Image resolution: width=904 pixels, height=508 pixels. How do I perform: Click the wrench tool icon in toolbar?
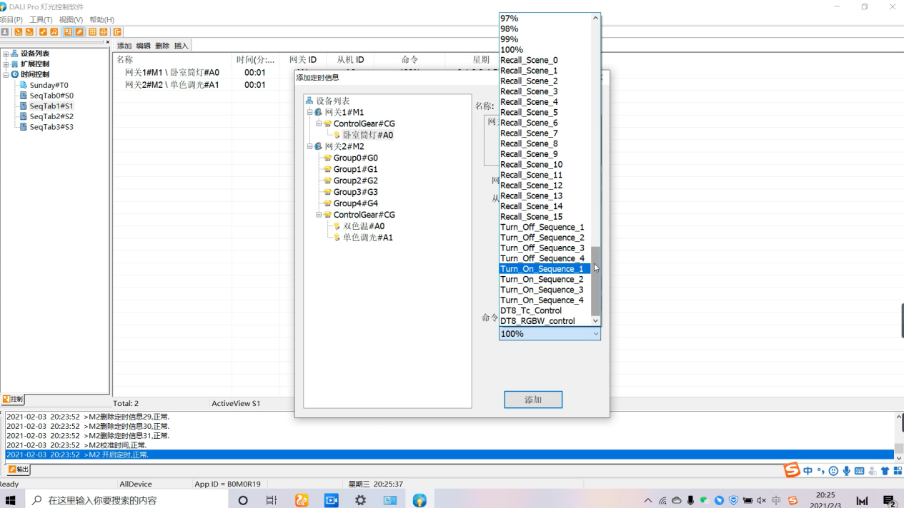(43, 31)
